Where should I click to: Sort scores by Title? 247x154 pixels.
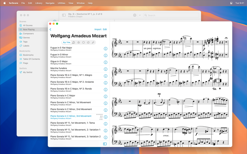point(66,43)
